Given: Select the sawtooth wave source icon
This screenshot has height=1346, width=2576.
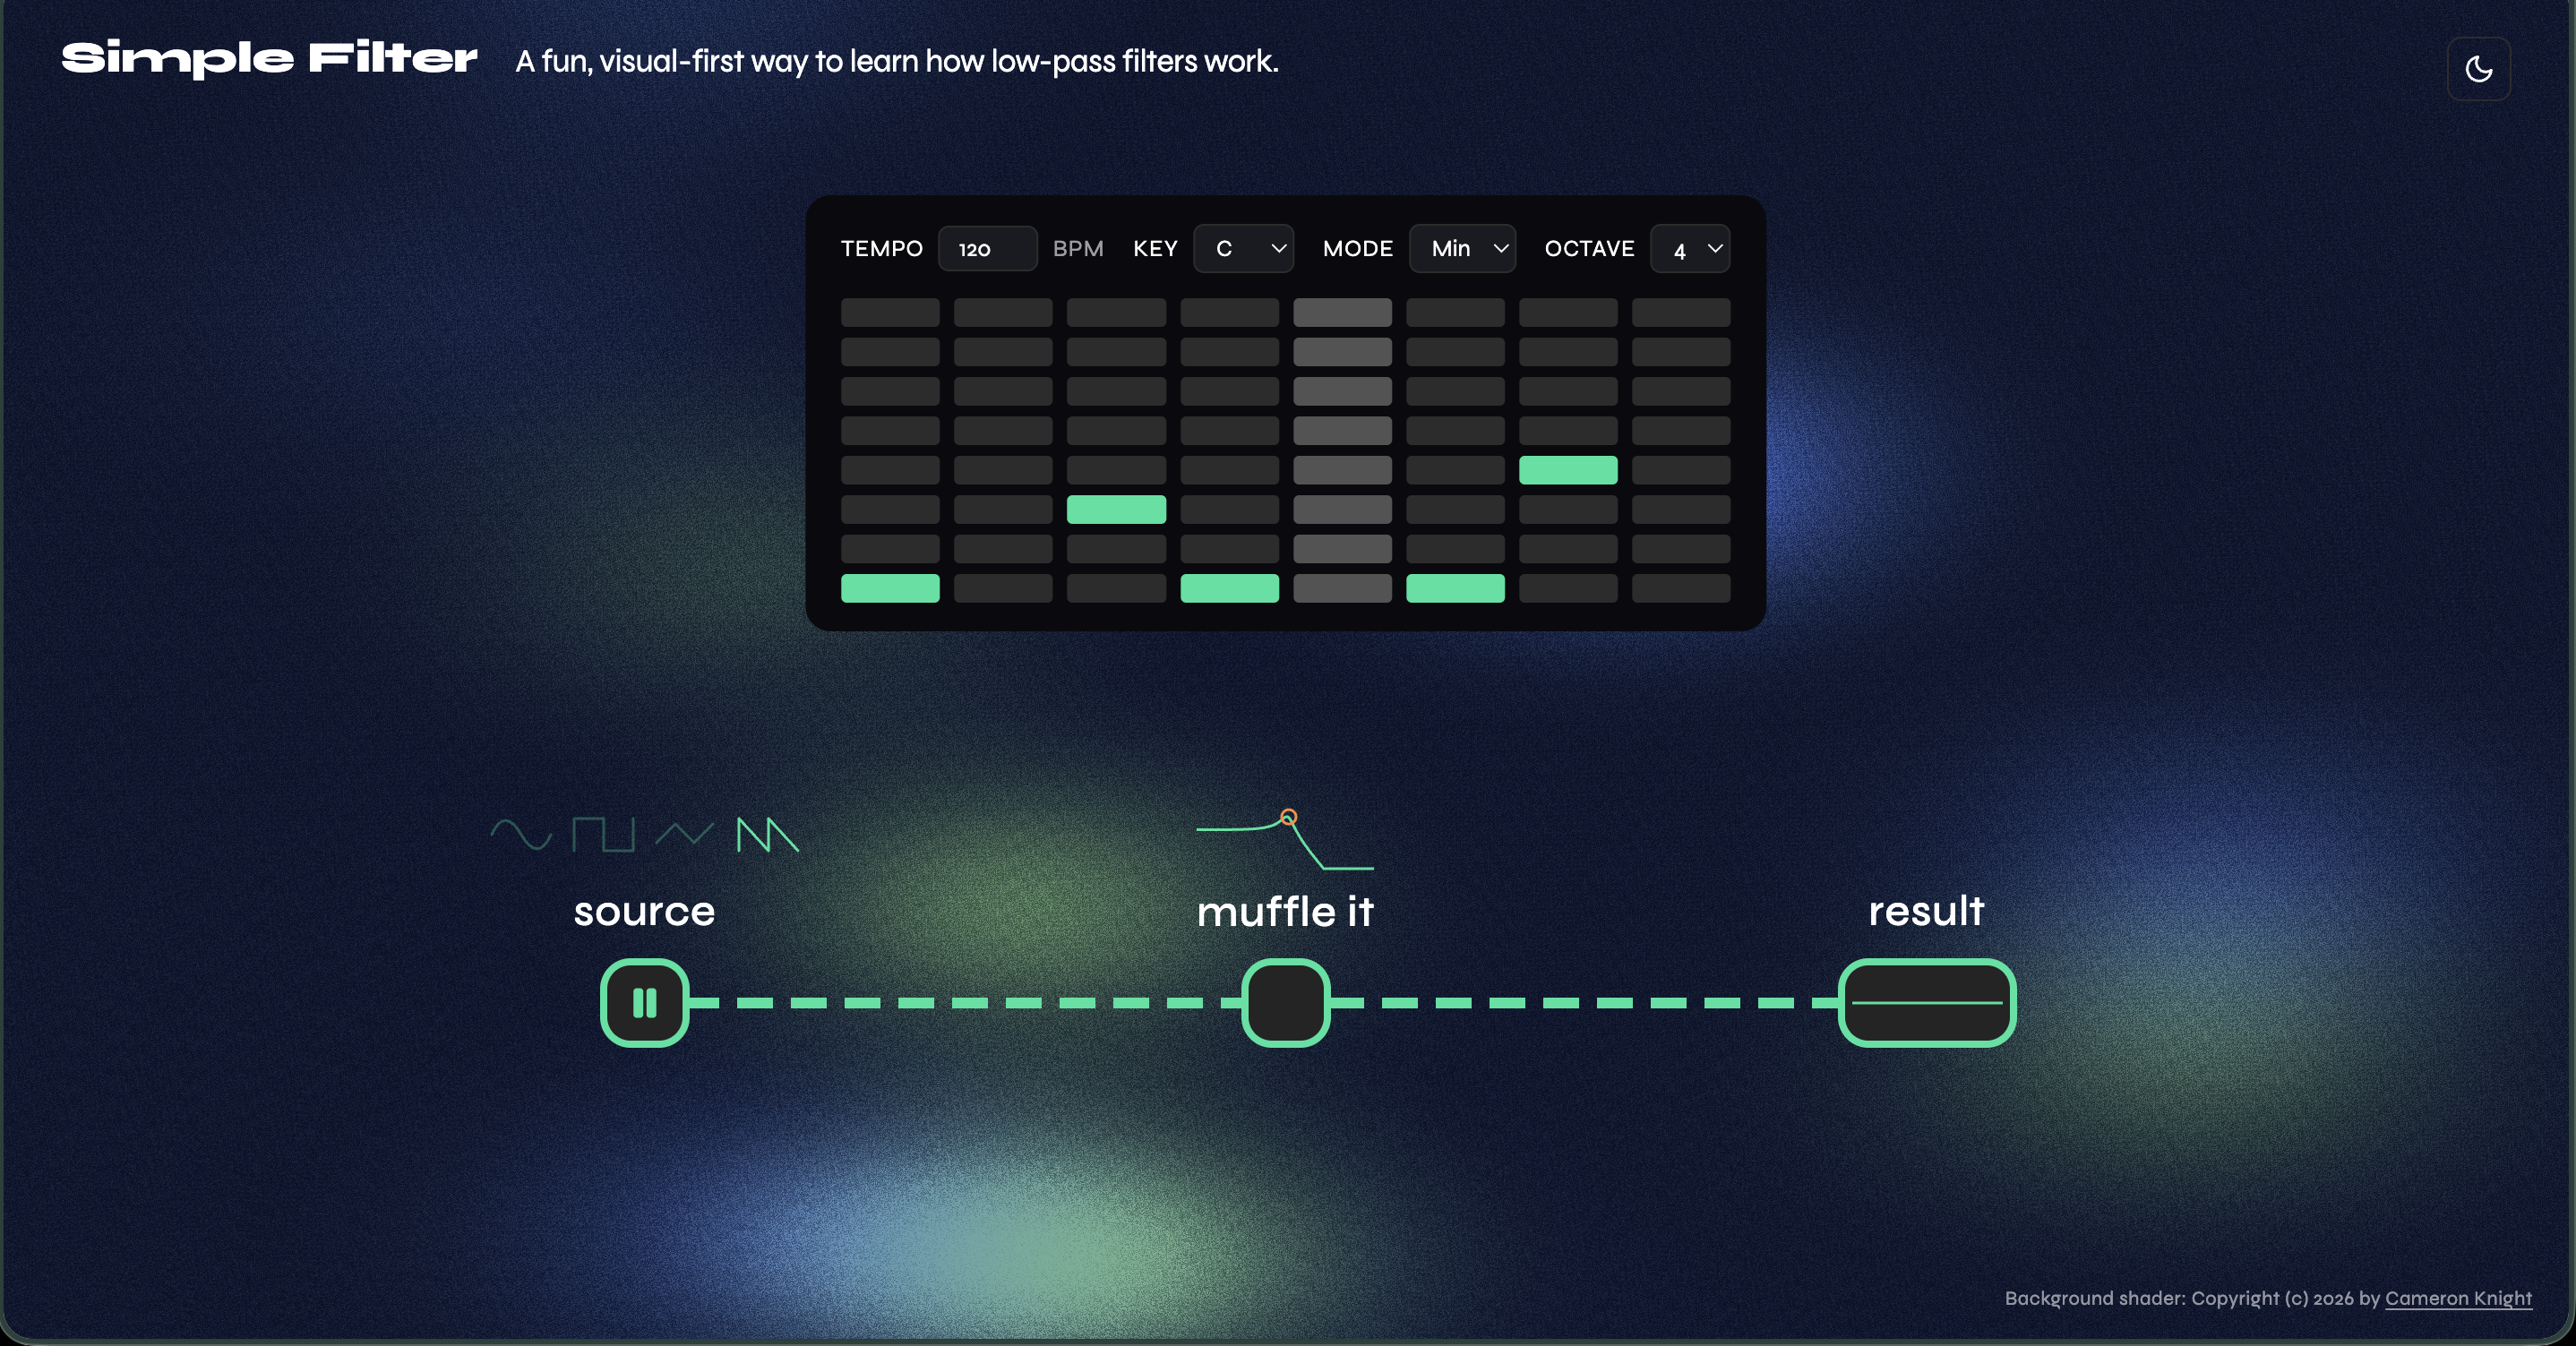Looking at the screenshot, I should pos(768,834).
